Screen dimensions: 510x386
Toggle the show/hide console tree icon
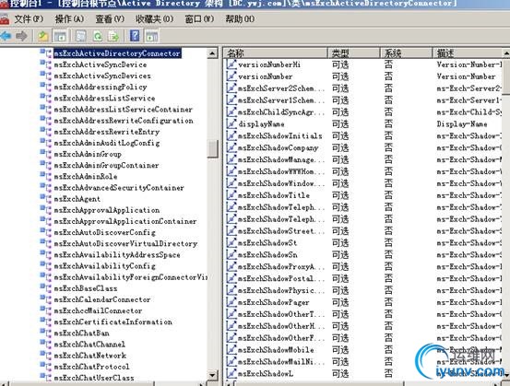60,36
